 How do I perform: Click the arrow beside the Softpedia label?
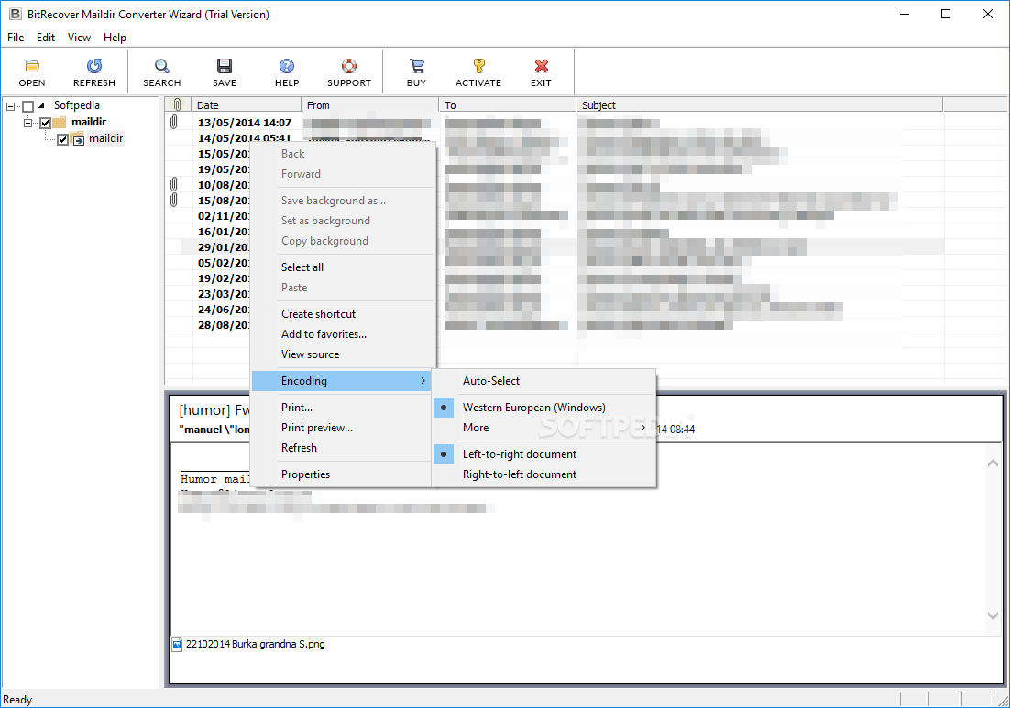[x=42, y=105]
